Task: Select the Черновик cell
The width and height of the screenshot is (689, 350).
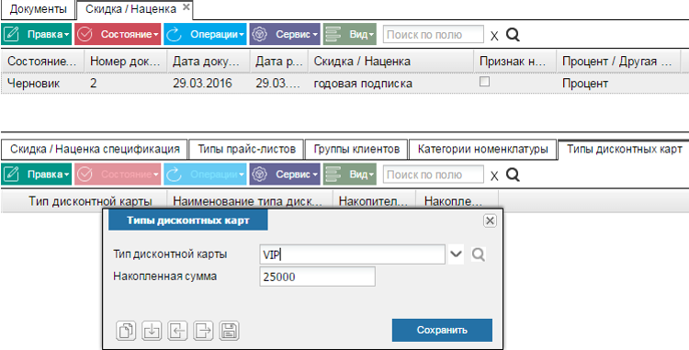Action: pos(42,83)
